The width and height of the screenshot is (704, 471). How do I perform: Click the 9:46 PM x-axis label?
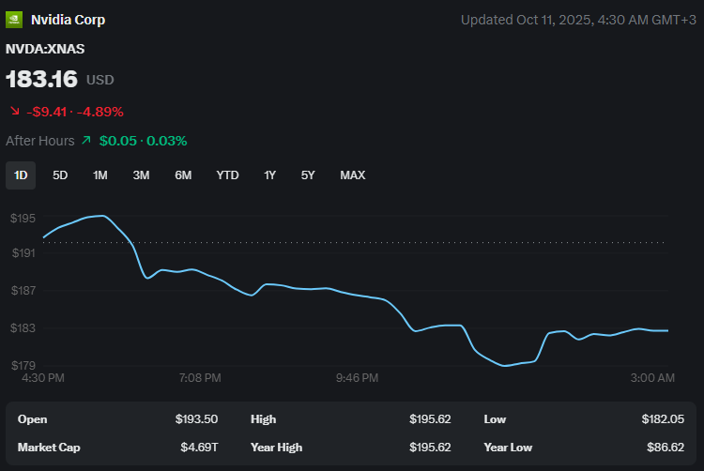357,378
